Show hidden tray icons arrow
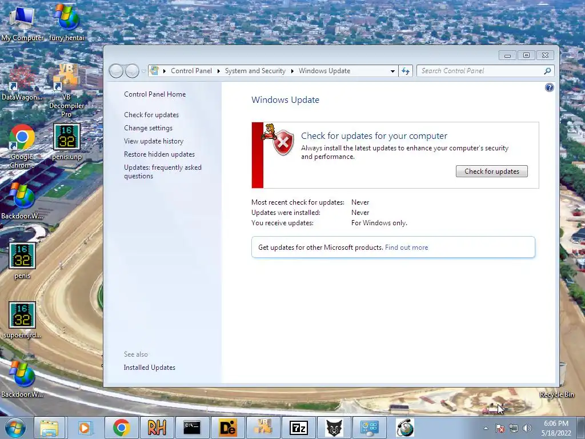Screen dimensions: 585x439 486,428
